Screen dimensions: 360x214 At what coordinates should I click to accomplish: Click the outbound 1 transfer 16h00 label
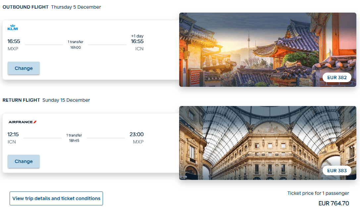(x=76, y=44)
